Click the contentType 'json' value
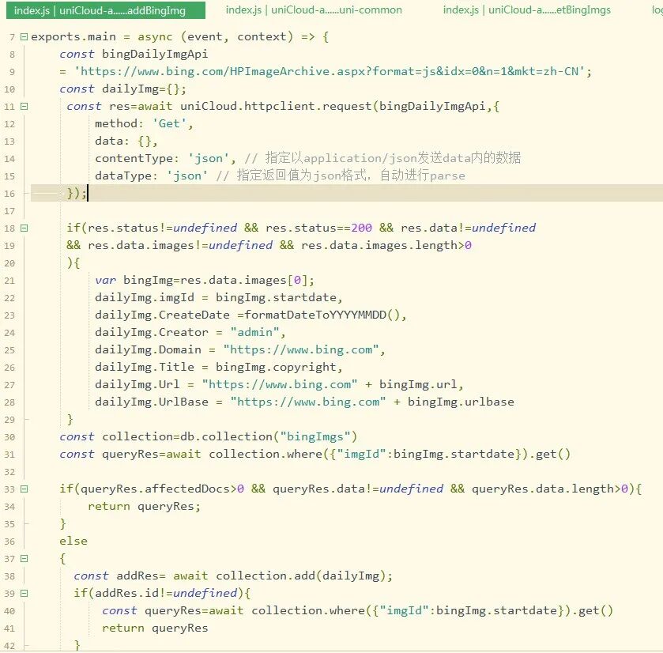The image size is (663, 653). pos(209,159)
